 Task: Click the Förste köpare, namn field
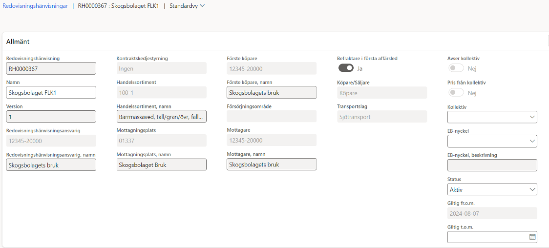click(272, 92)
